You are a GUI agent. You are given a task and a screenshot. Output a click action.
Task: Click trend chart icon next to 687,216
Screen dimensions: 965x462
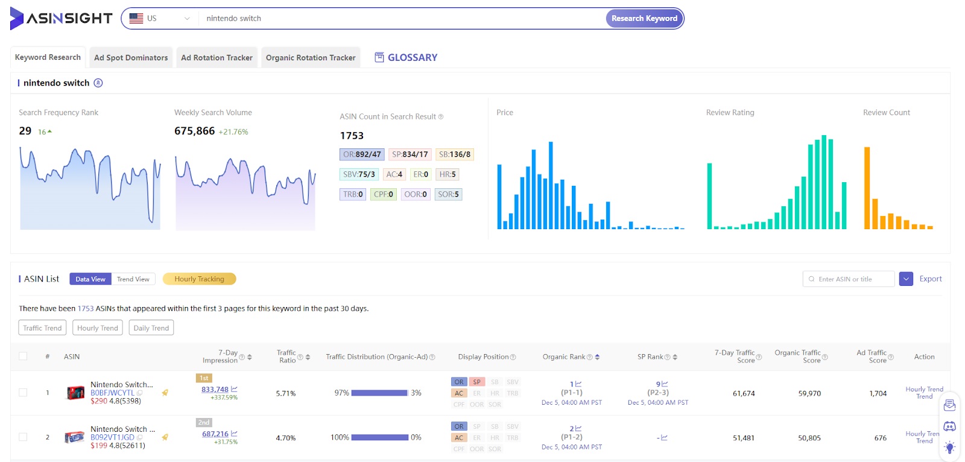pos(234,434)
